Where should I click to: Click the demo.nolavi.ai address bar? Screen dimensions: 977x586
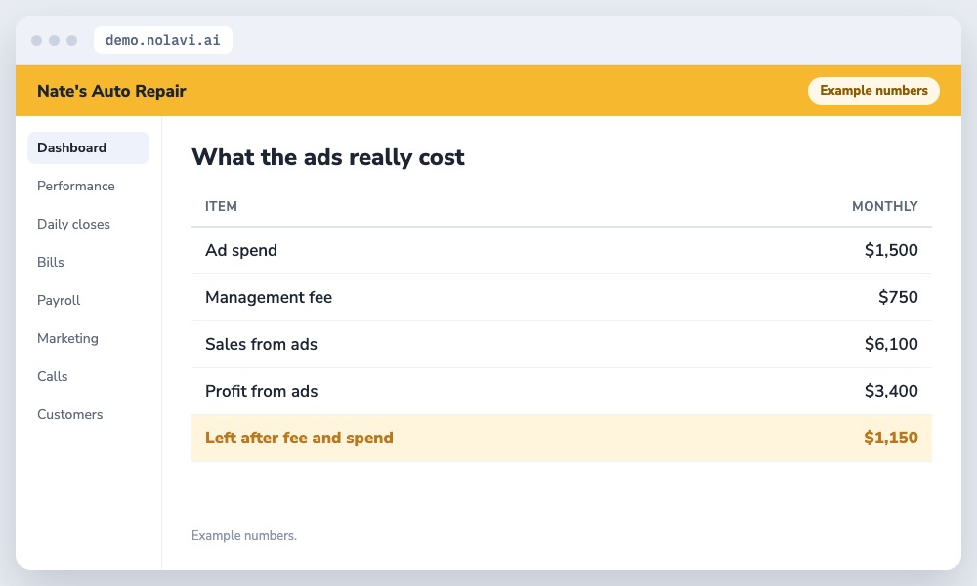162,40
